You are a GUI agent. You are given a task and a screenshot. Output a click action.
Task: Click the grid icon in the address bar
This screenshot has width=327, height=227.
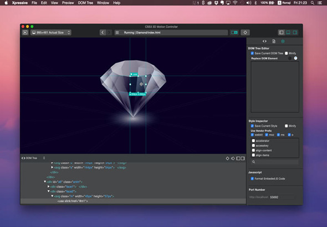click(117, 33)
